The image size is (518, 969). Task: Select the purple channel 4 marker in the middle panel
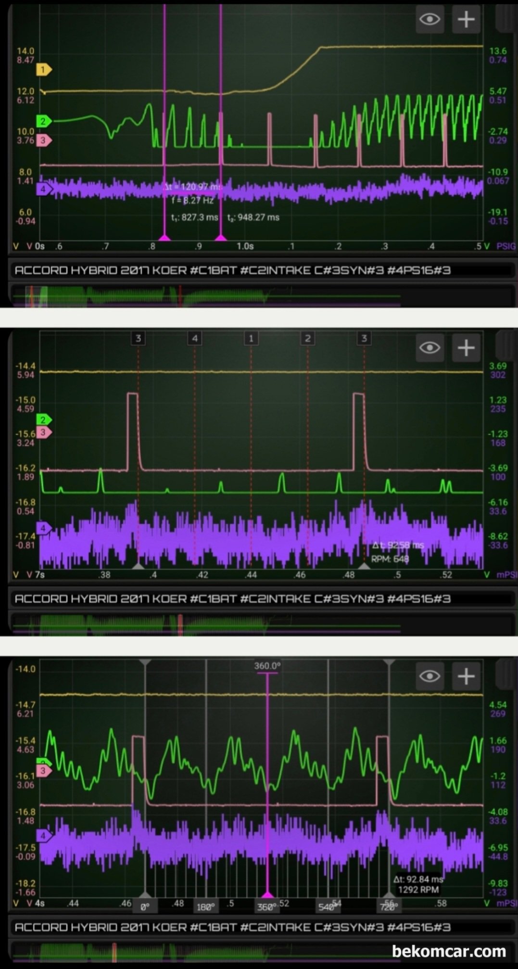coord(44,528)
